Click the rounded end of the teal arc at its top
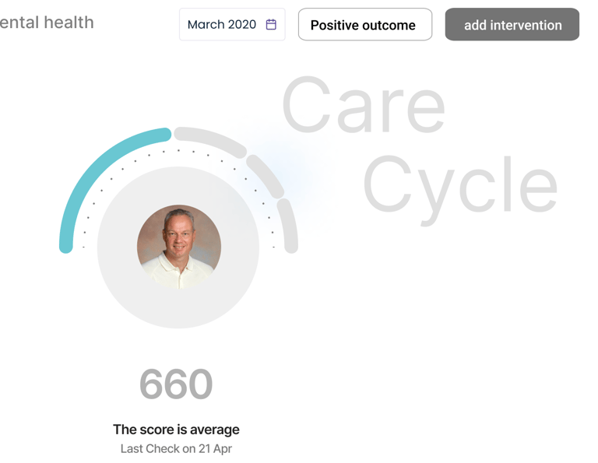This screenshot has height=463, width=598. click(x=166, y=134)
